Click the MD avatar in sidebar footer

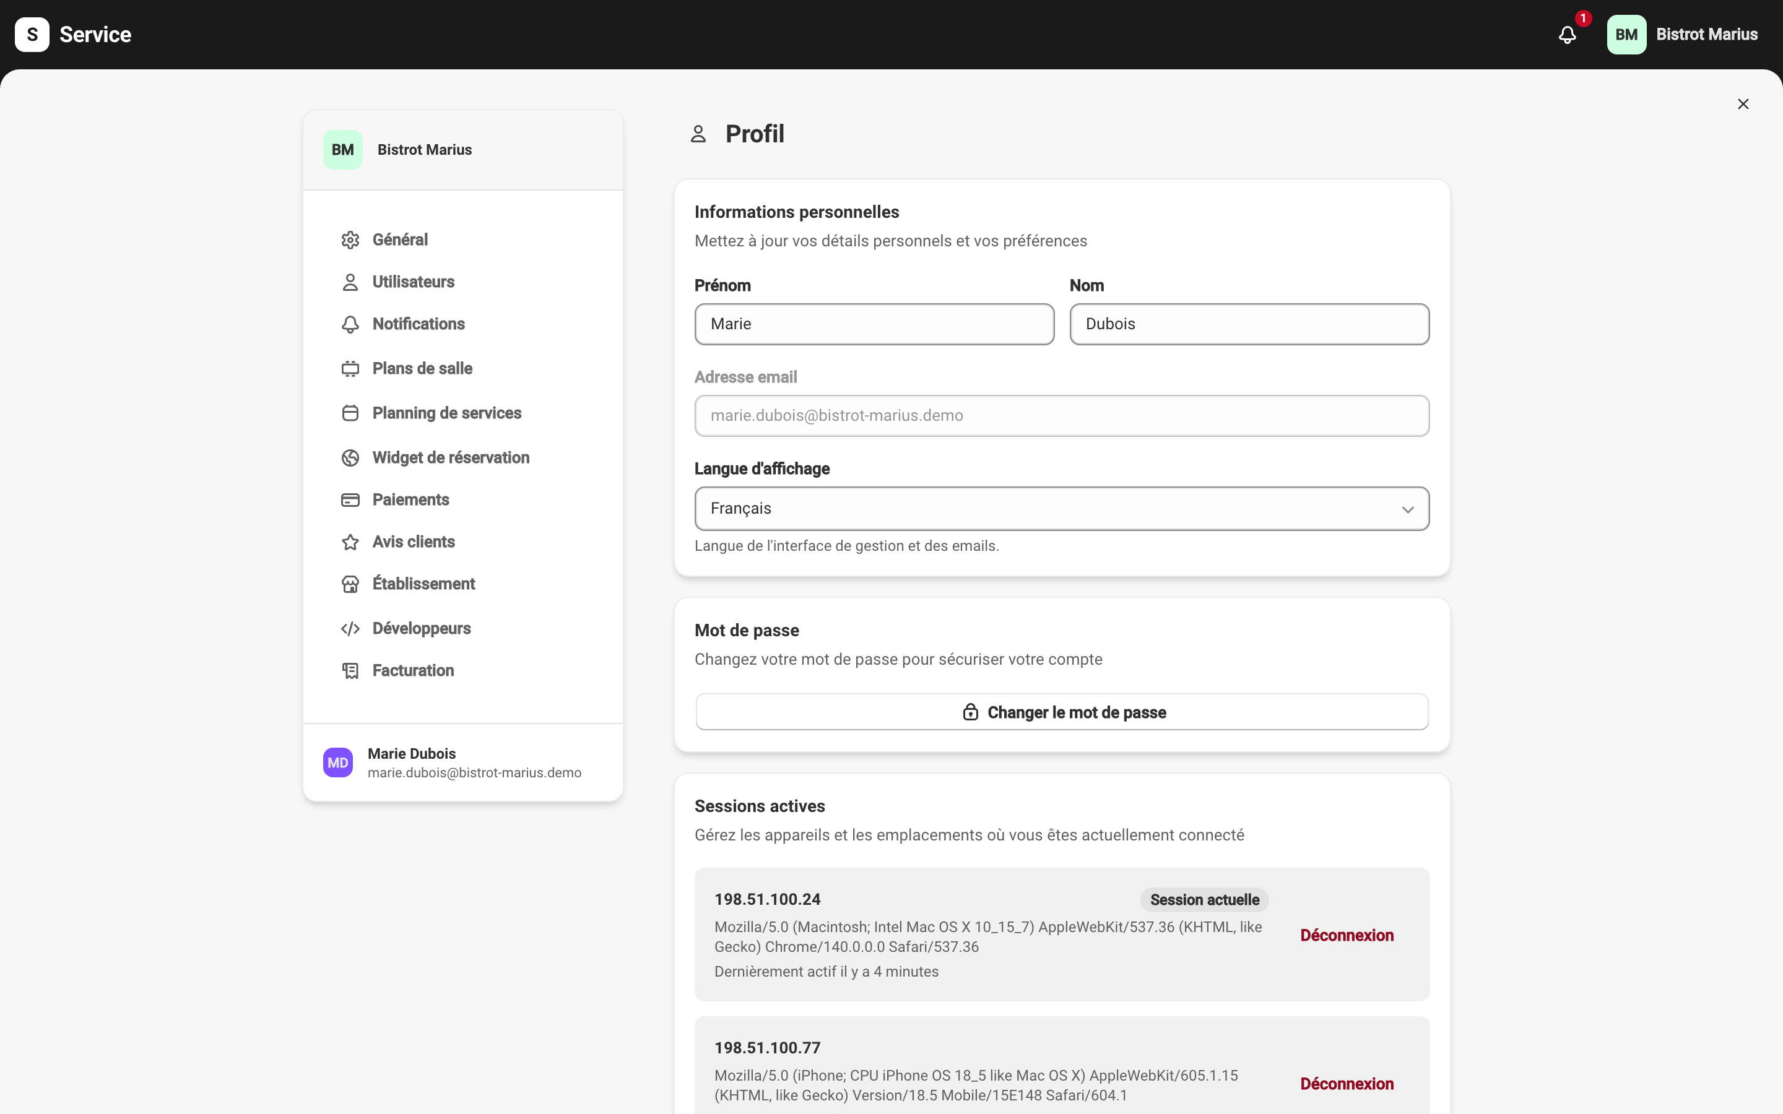click(337, 762)
